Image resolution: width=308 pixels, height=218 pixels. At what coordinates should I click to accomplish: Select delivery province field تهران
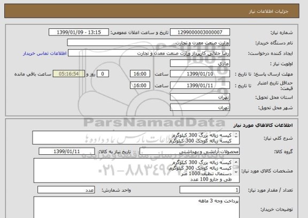click(200, 97)
